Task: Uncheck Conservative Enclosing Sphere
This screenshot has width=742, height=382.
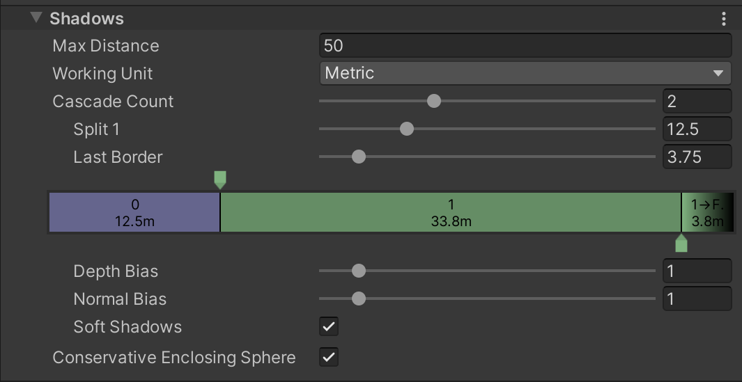Action: (x=329, y=357)
